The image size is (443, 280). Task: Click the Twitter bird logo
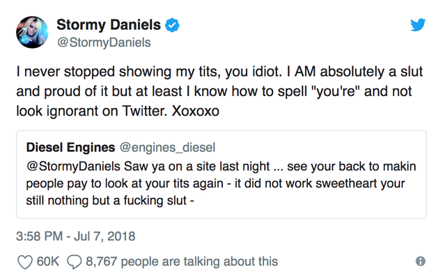coord(418,25)
